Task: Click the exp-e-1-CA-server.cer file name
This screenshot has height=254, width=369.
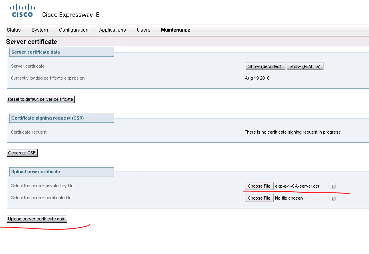Action: point(297,186)
